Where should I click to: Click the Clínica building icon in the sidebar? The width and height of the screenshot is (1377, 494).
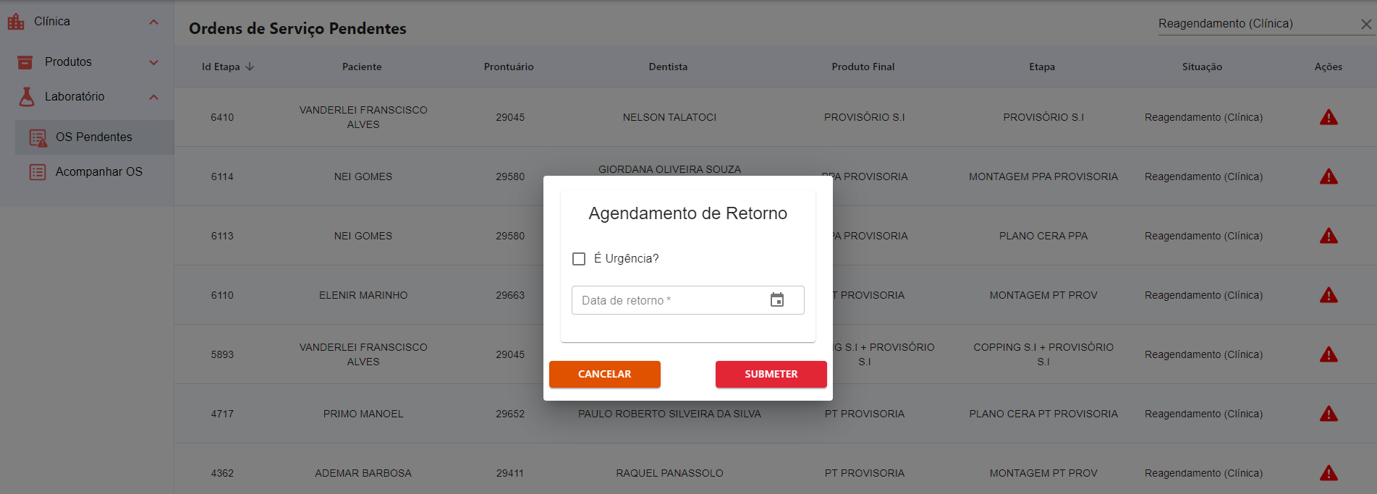pos(16,22)
